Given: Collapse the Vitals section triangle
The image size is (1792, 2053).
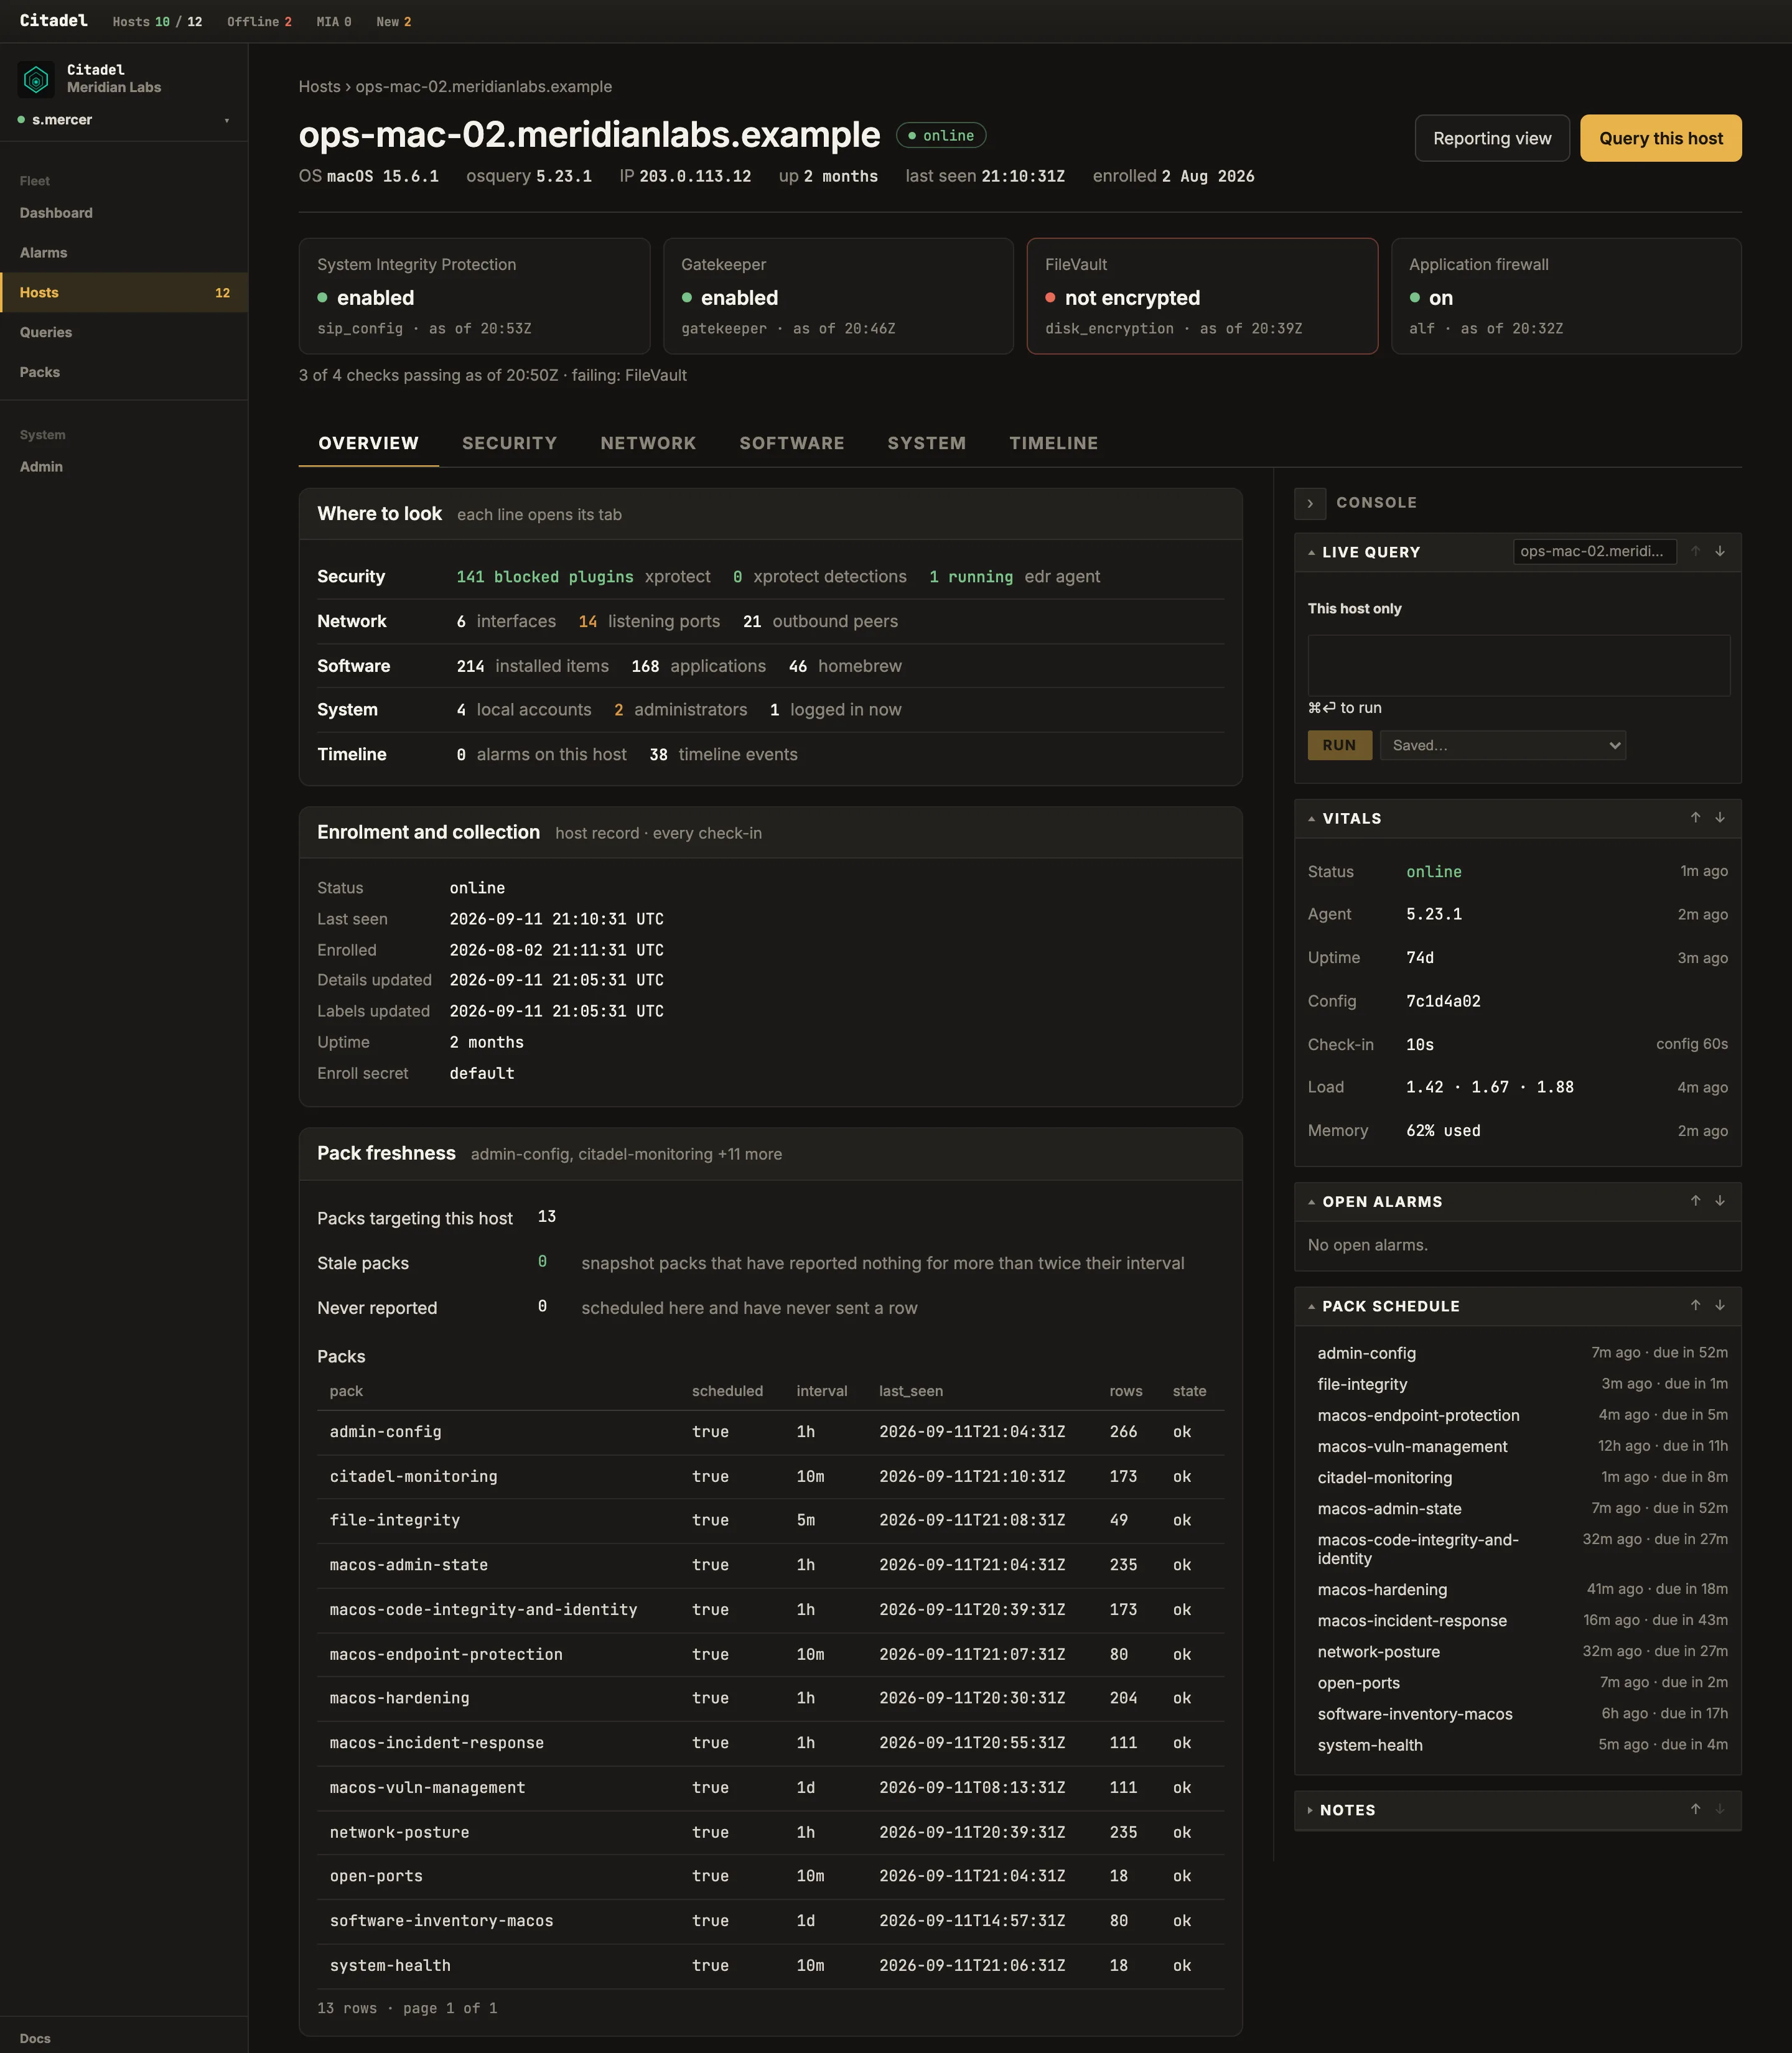Looking at the screenshot, I should [1311, 819].
